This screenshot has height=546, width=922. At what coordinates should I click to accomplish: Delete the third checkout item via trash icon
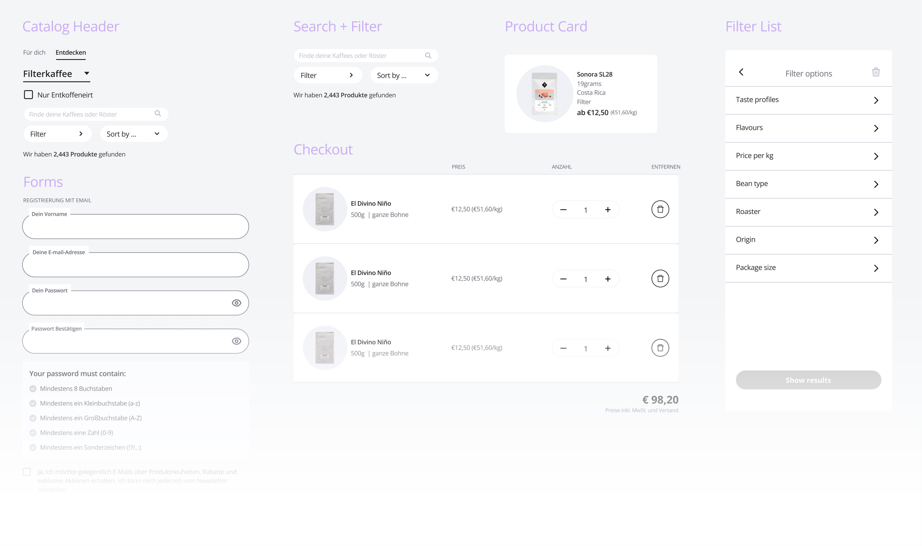pos(660,348)
